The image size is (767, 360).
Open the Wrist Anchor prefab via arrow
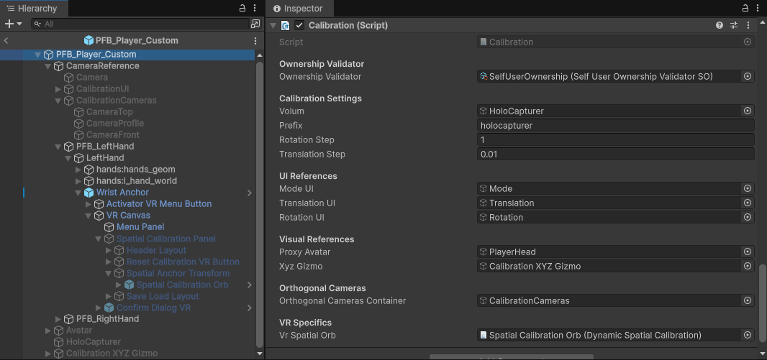(250, 193)
